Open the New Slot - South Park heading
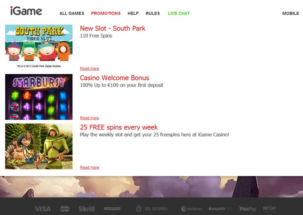Image resolution: width=303 pixels, height=215 pixels. (x=112, y=29)
